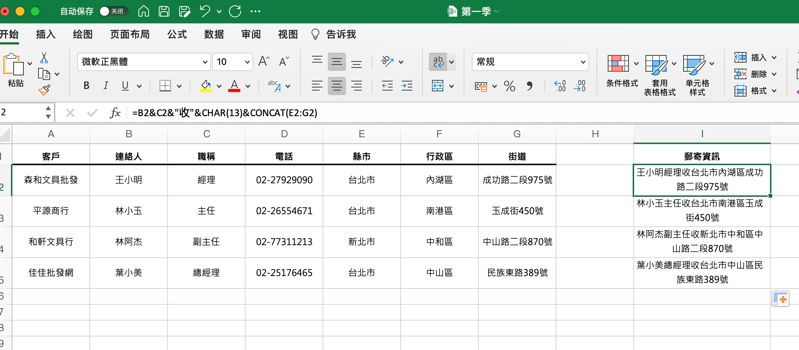Select cell D2 with phone 02-27929090

[x=284, y=180]
